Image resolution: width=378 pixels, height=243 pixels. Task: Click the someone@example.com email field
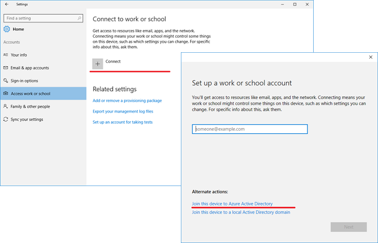point(250,129)
